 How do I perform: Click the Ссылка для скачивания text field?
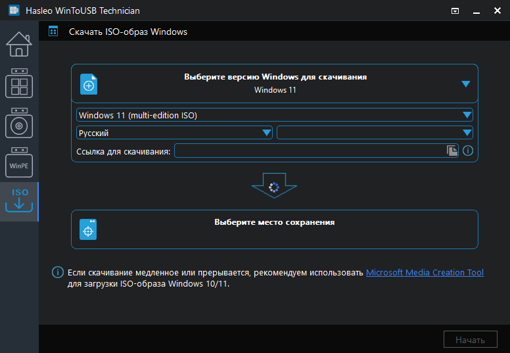pyautogui.click(x=317, y=151)
